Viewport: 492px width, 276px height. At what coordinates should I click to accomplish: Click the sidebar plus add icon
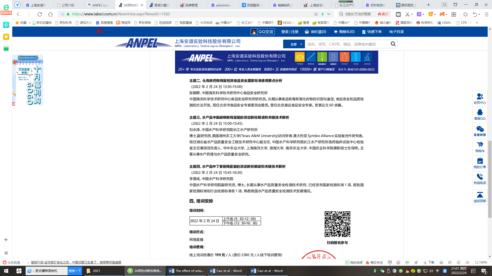[x=6, y=240]
